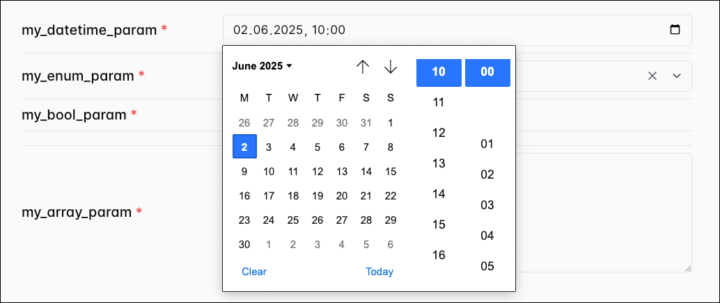The width and height of the screenshot is (720, 303).
Task: Open the June 2025 month selector
Action: click(x=263, y=66)
